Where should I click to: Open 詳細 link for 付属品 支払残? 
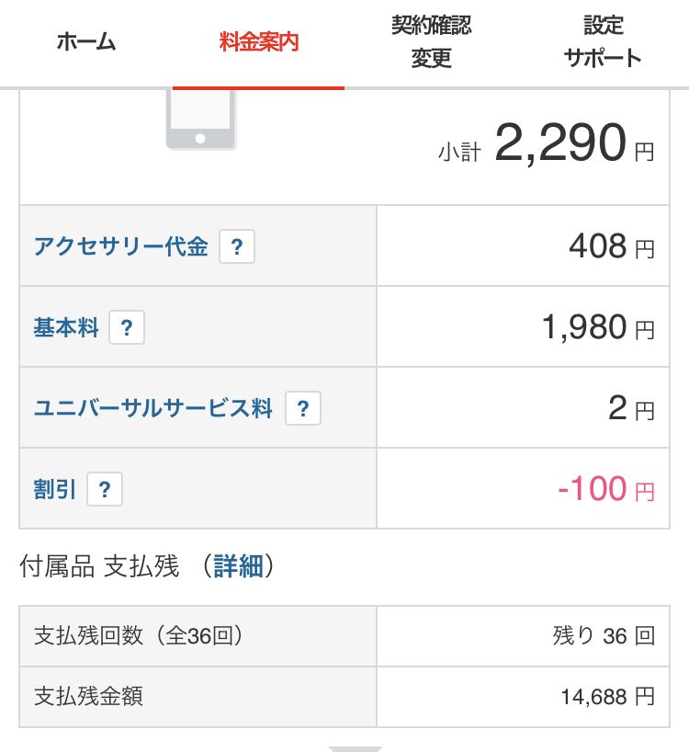tap(239, 566)
